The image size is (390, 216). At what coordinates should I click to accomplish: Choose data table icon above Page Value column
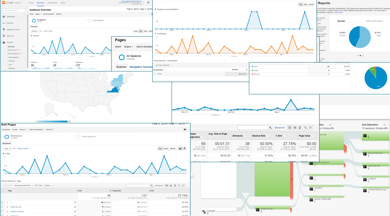290,128
